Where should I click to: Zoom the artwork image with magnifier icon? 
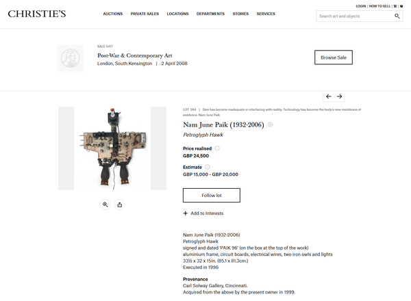pos(105,205)
